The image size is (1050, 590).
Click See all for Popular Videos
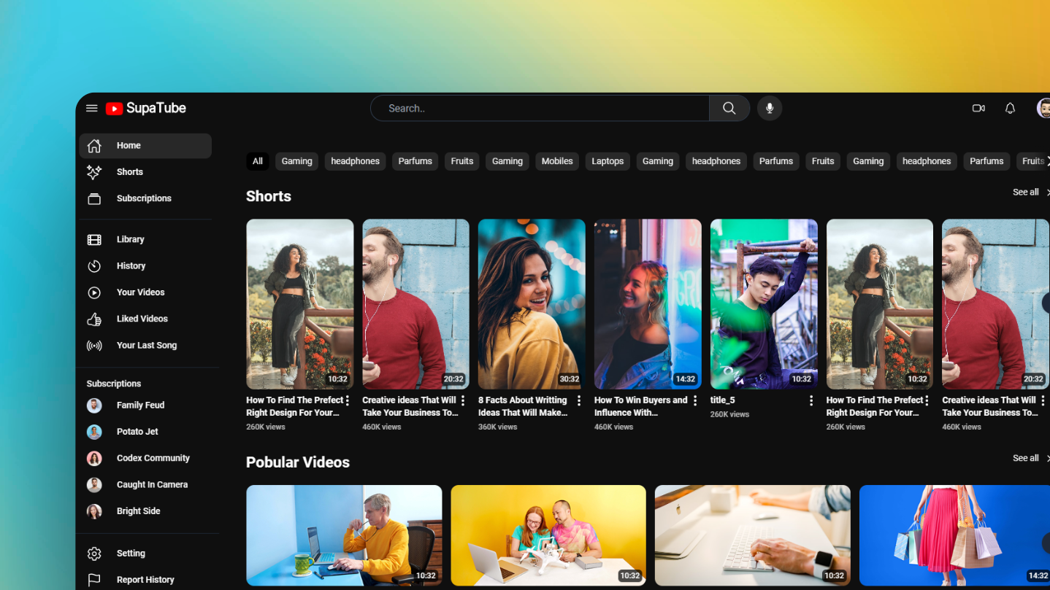tap(1025, 458)
